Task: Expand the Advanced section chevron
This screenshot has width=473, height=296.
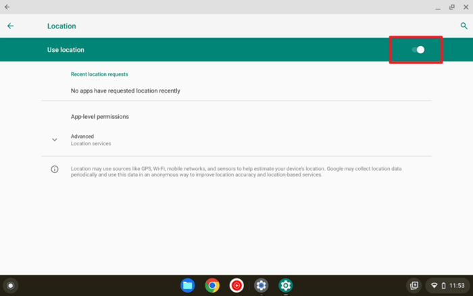Action: coord(55,140)
